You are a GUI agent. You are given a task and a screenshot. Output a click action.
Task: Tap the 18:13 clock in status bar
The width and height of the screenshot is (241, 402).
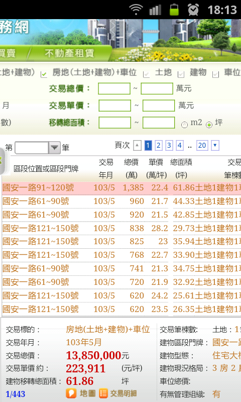click(x=222, y=10)
